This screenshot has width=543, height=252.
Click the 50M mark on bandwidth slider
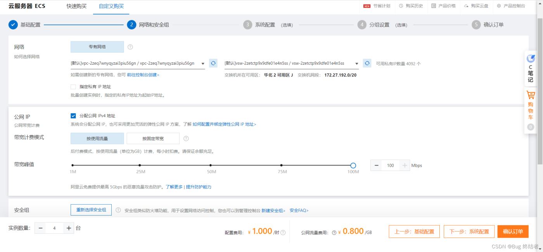coord(211,166)
